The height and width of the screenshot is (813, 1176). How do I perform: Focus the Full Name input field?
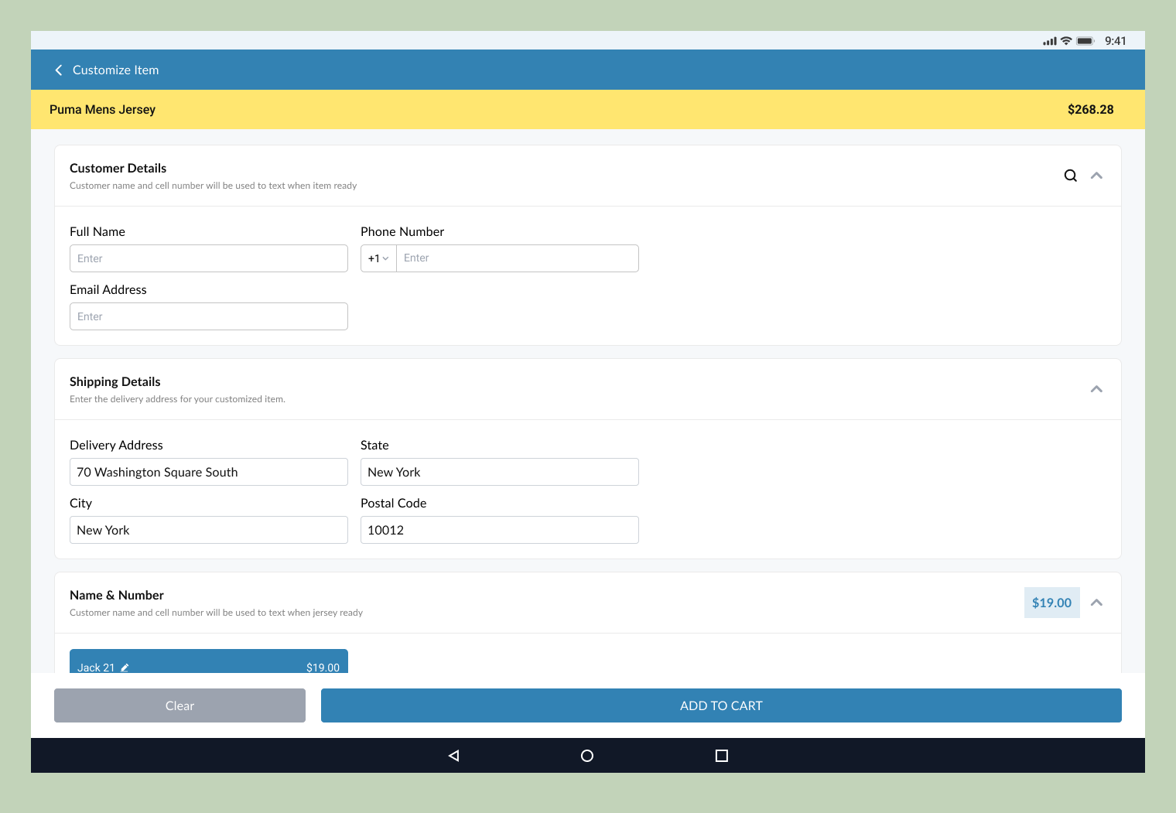pos(209,258)
